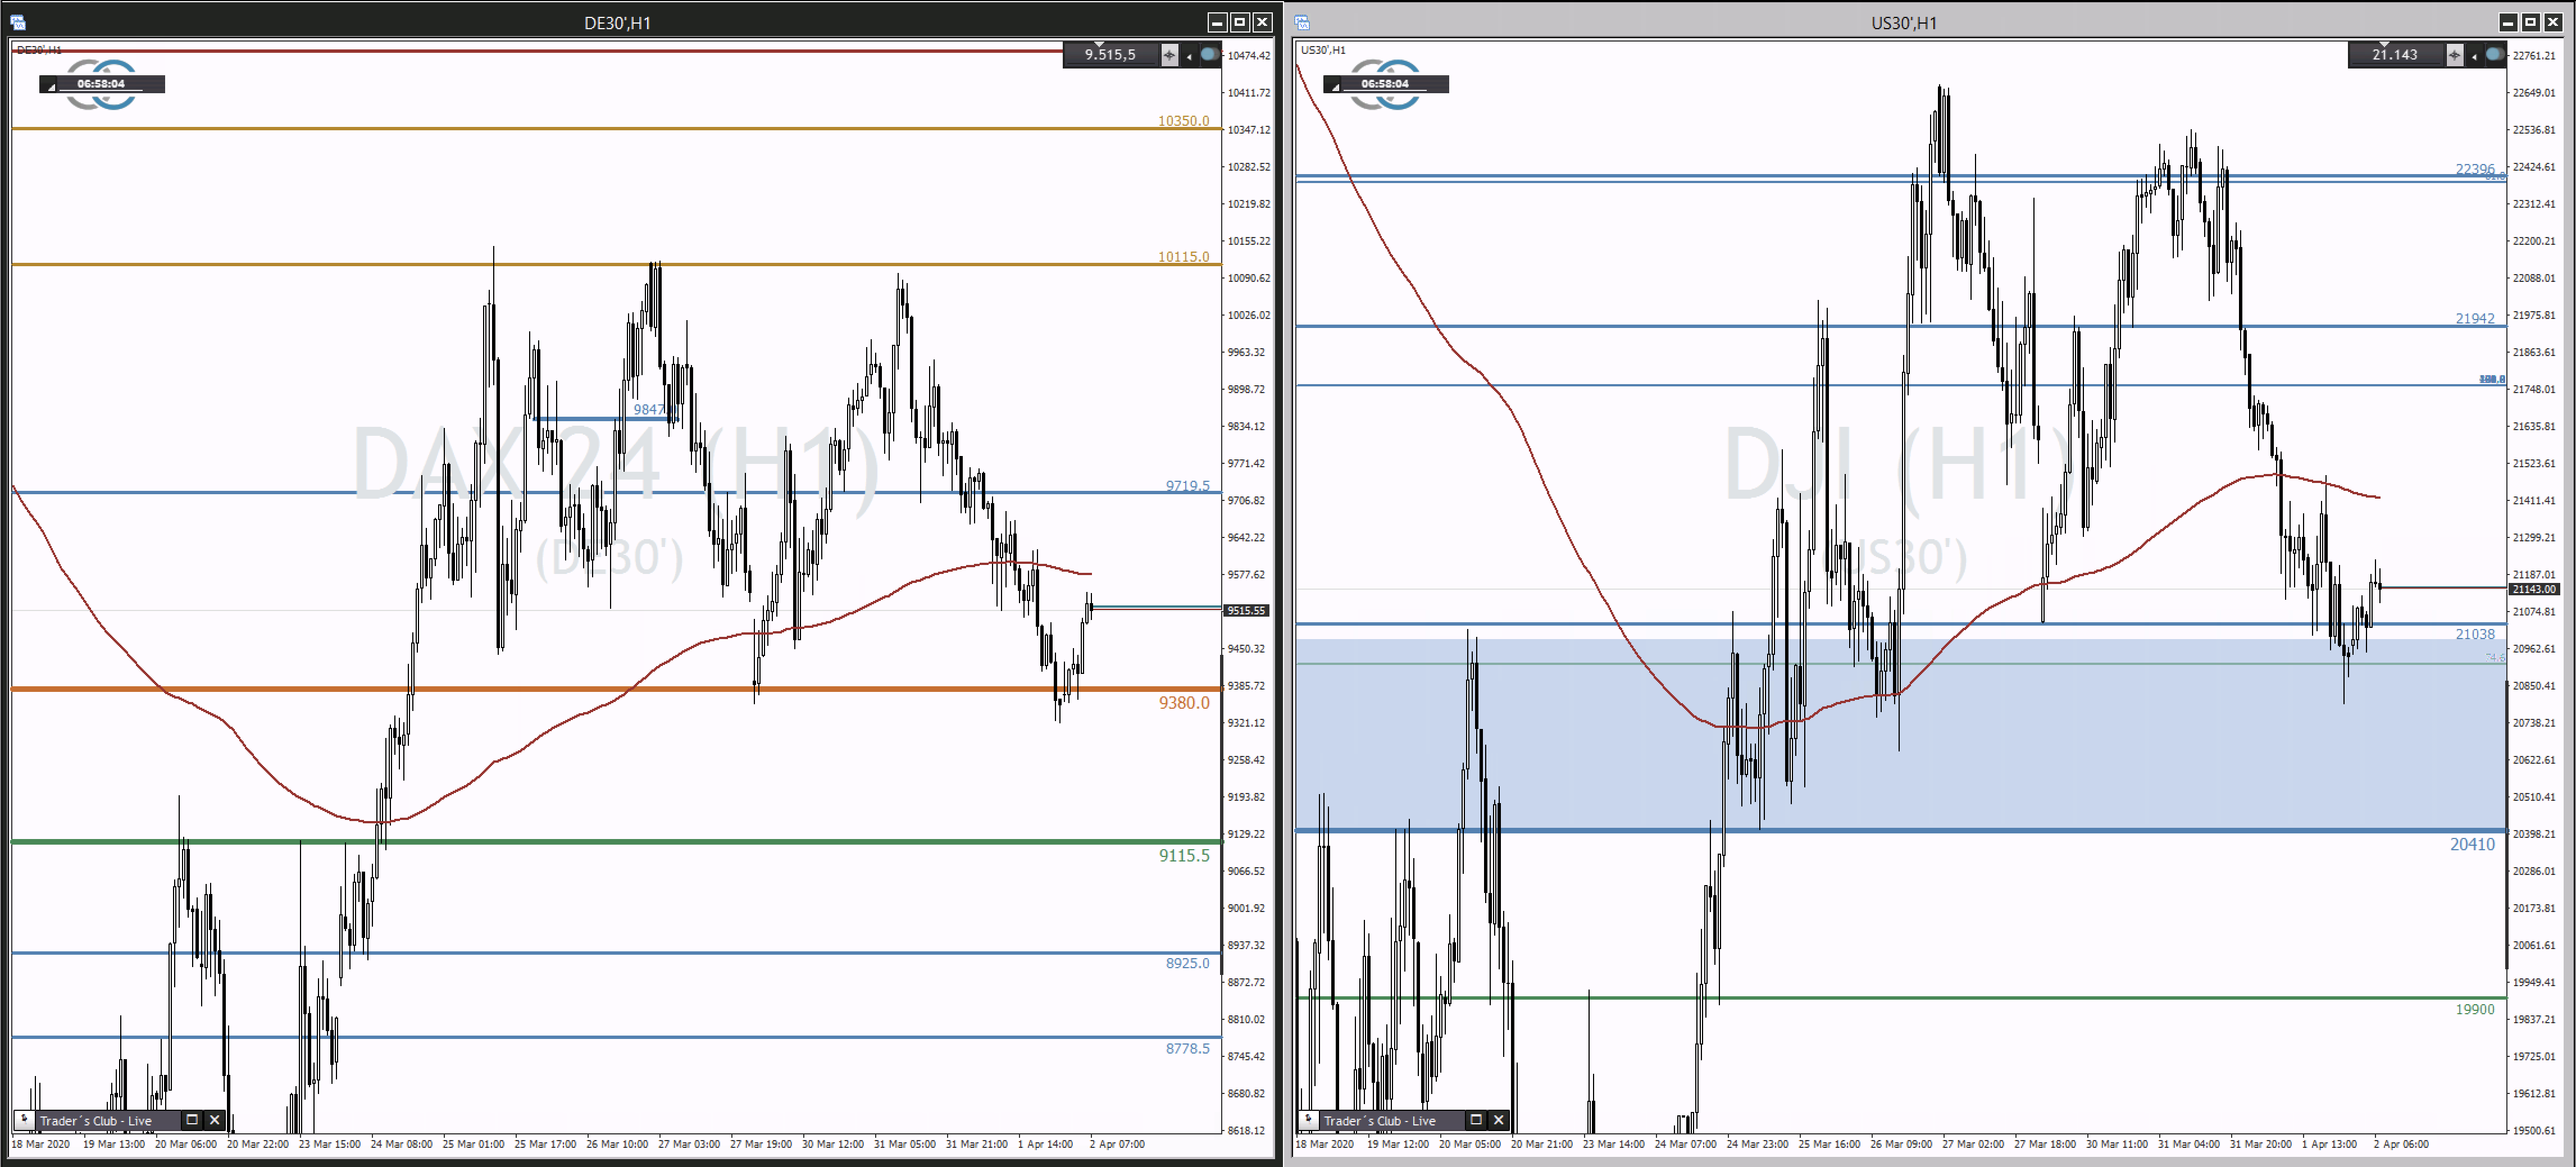Click the 21.143 price display on US30
This screenshot has width=2576, height=1167.
(2394, 55)
